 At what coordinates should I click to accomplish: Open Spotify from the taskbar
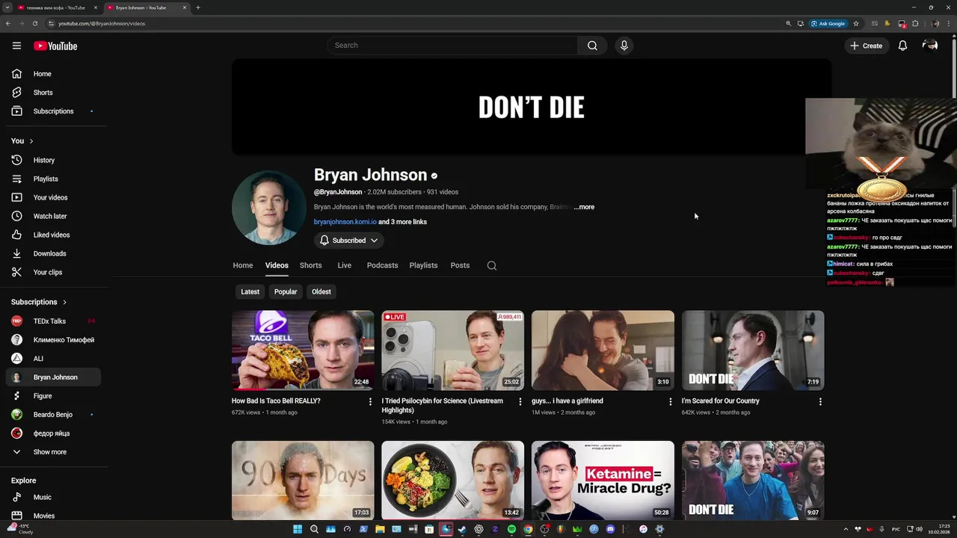(x=511, y=529)
